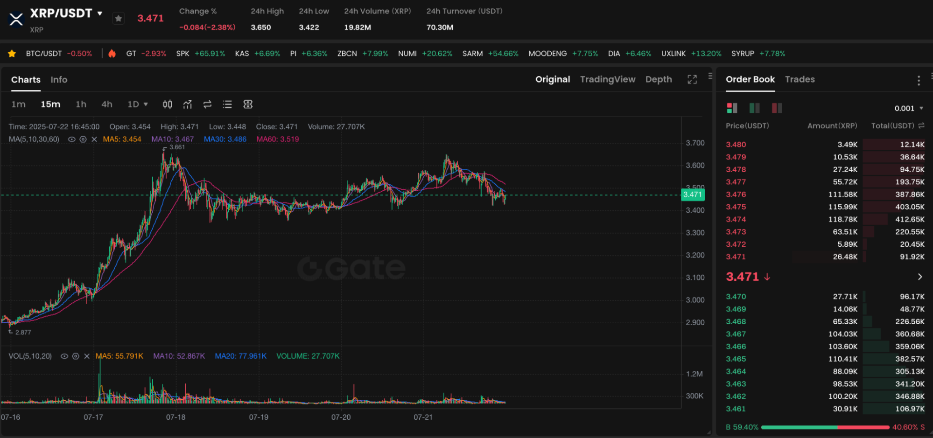The height and width of the screenshot is (438, 933).
Task: Click the chart settings icon after list icon
Action: [248, 104]
